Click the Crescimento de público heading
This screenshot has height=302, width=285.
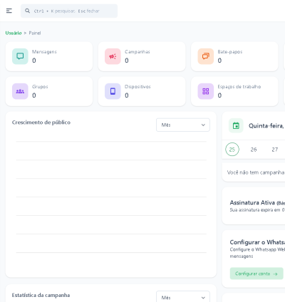coord(41,123)
